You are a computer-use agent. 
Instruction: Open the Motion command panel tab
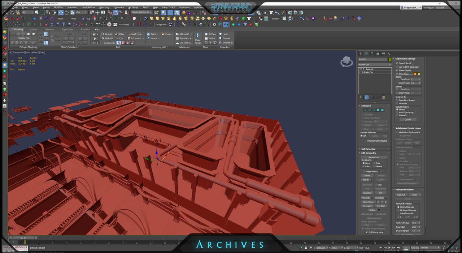(x=378, y=54)
